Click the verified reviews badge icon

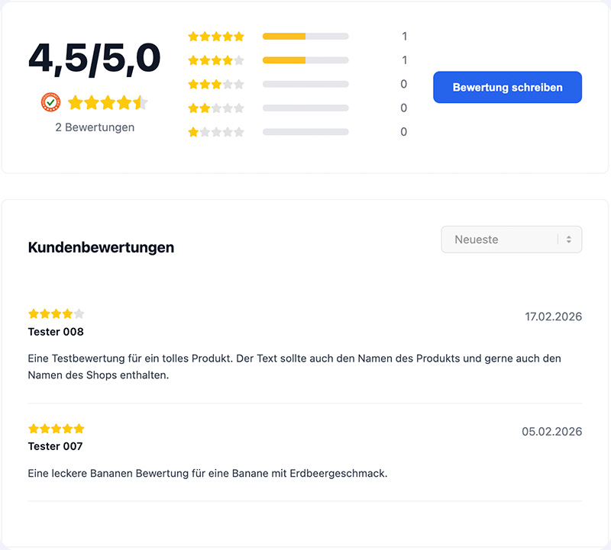click(50, 101)
